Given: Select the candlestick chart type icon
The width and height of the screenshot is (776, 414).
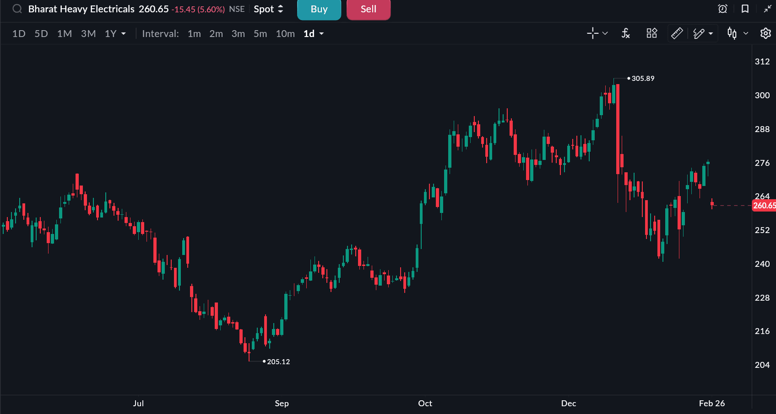Looking at the screenshot, I should coord(732,33).
